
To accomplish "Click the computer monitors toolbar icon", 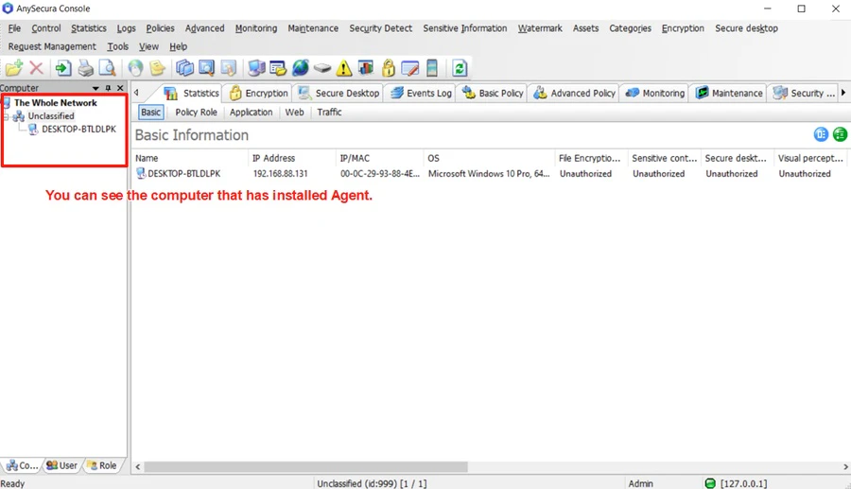I will coord(256,68).
